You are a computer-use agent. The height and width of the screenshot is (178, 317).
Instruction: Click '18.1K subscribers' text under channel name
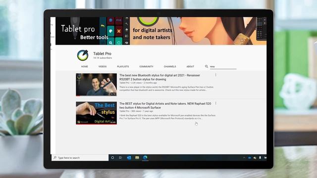click(103, 58)
